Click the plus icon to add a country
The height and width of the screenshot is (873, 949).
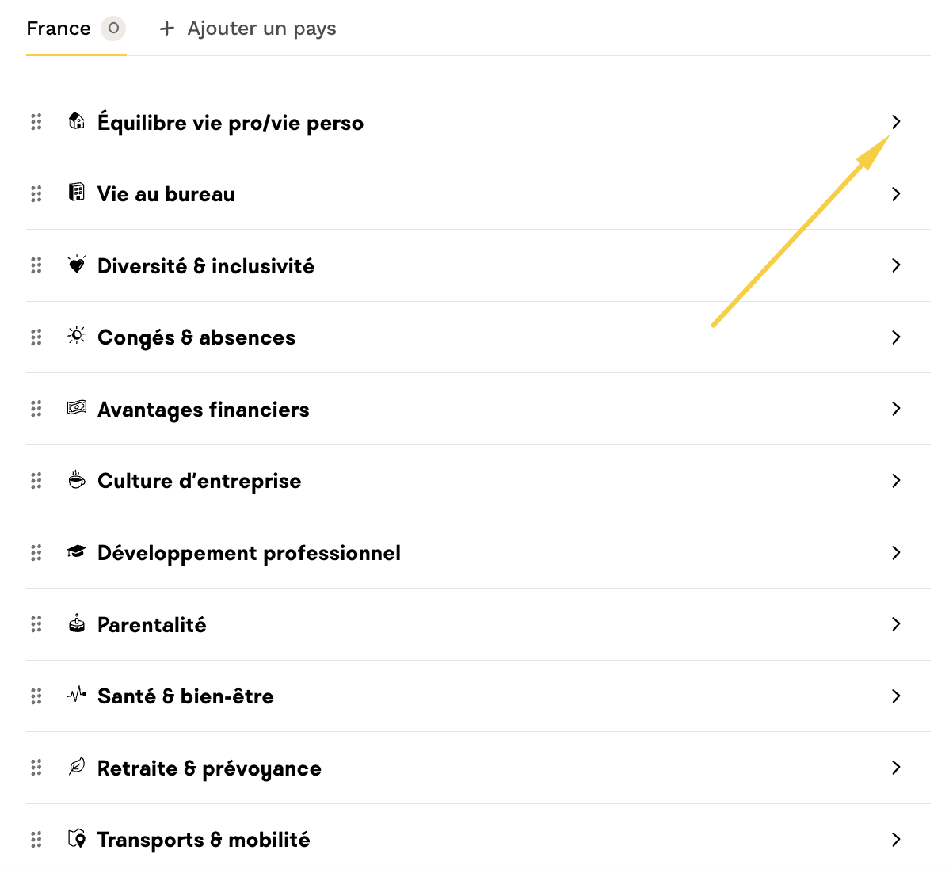pos(166,29)
